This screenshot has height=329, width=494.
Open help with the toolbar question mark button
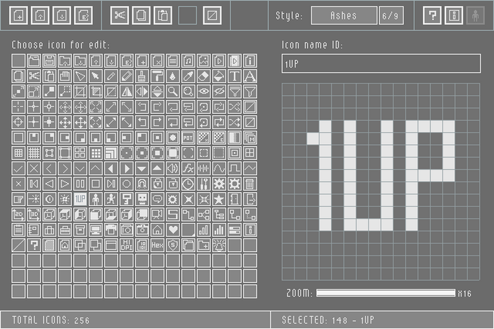coord(432,16)
